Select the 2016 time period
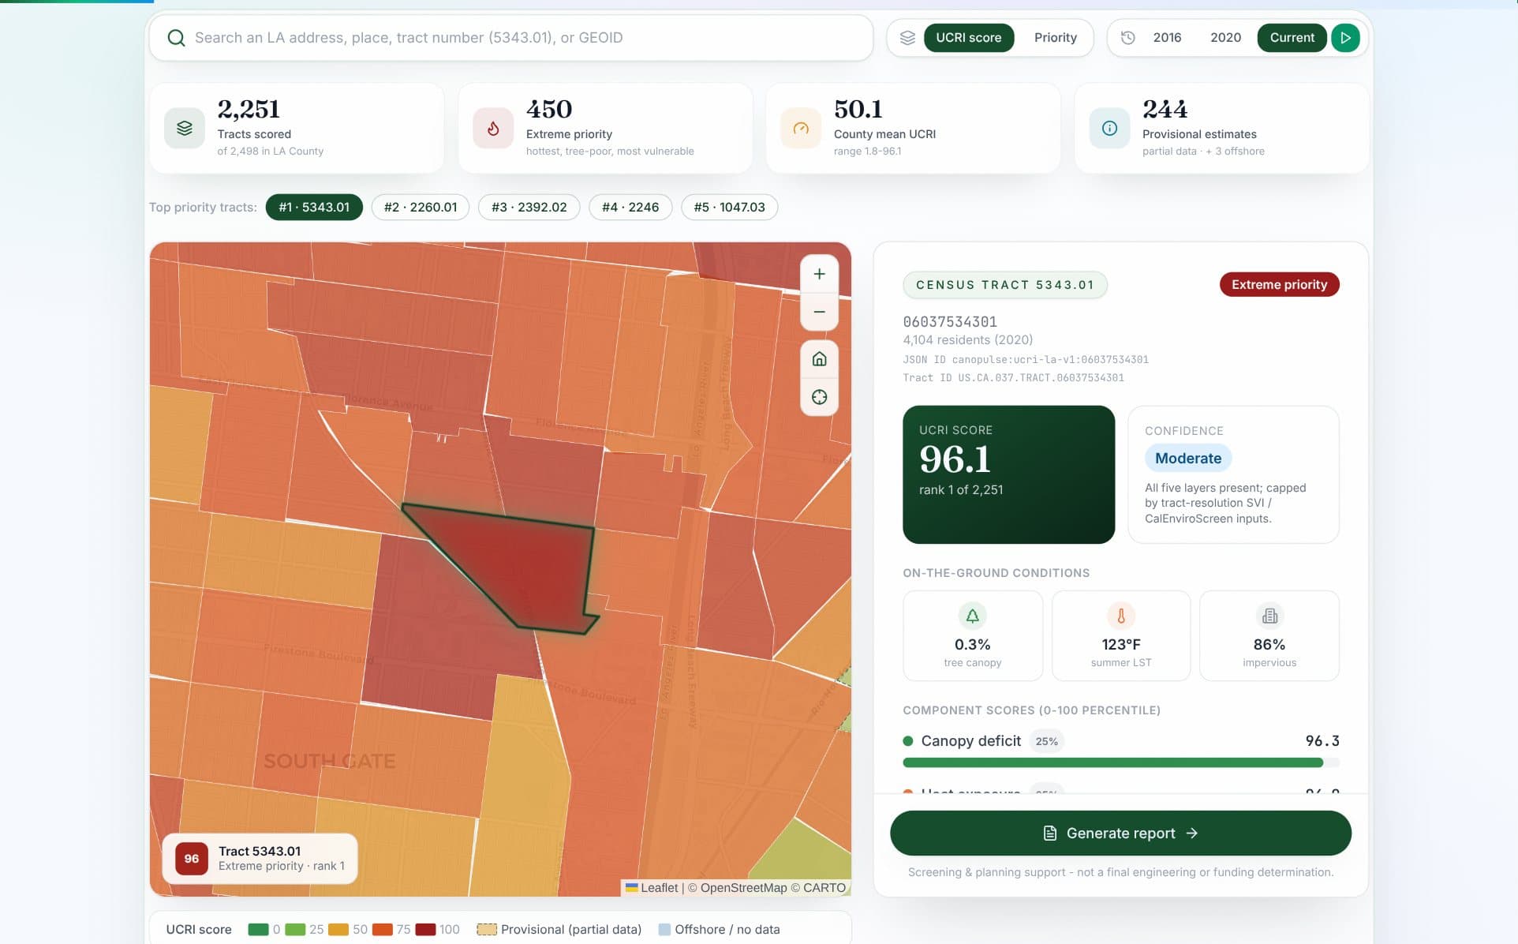This screenshot has height=944, width=1518. 1167,38
